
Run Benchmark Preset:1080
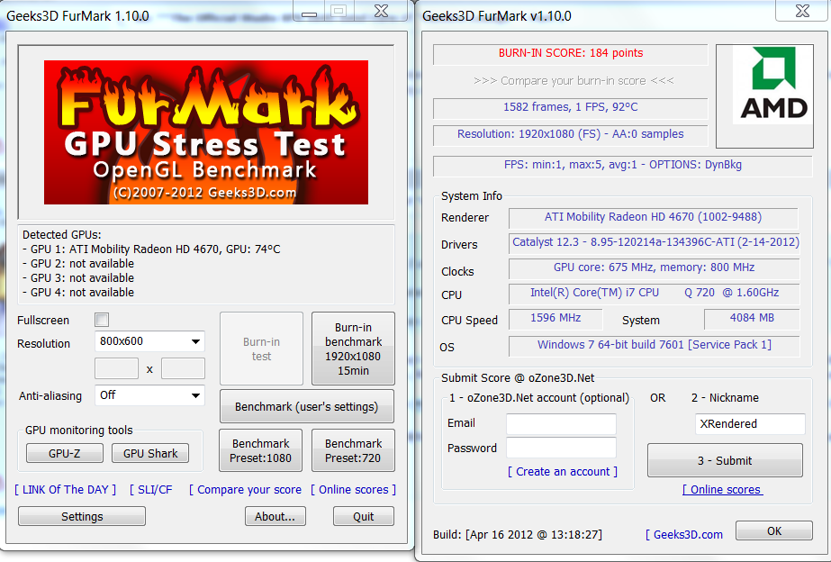[261, 450]
